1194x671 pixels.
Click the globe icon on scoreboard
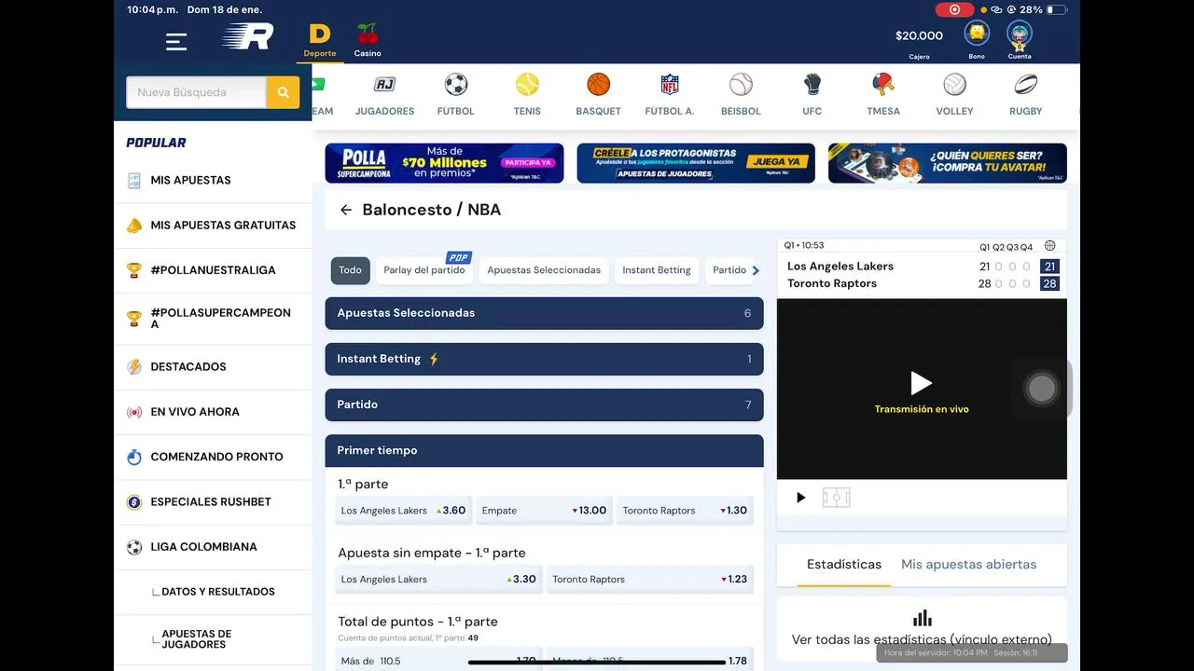(x=1050, y=246)
